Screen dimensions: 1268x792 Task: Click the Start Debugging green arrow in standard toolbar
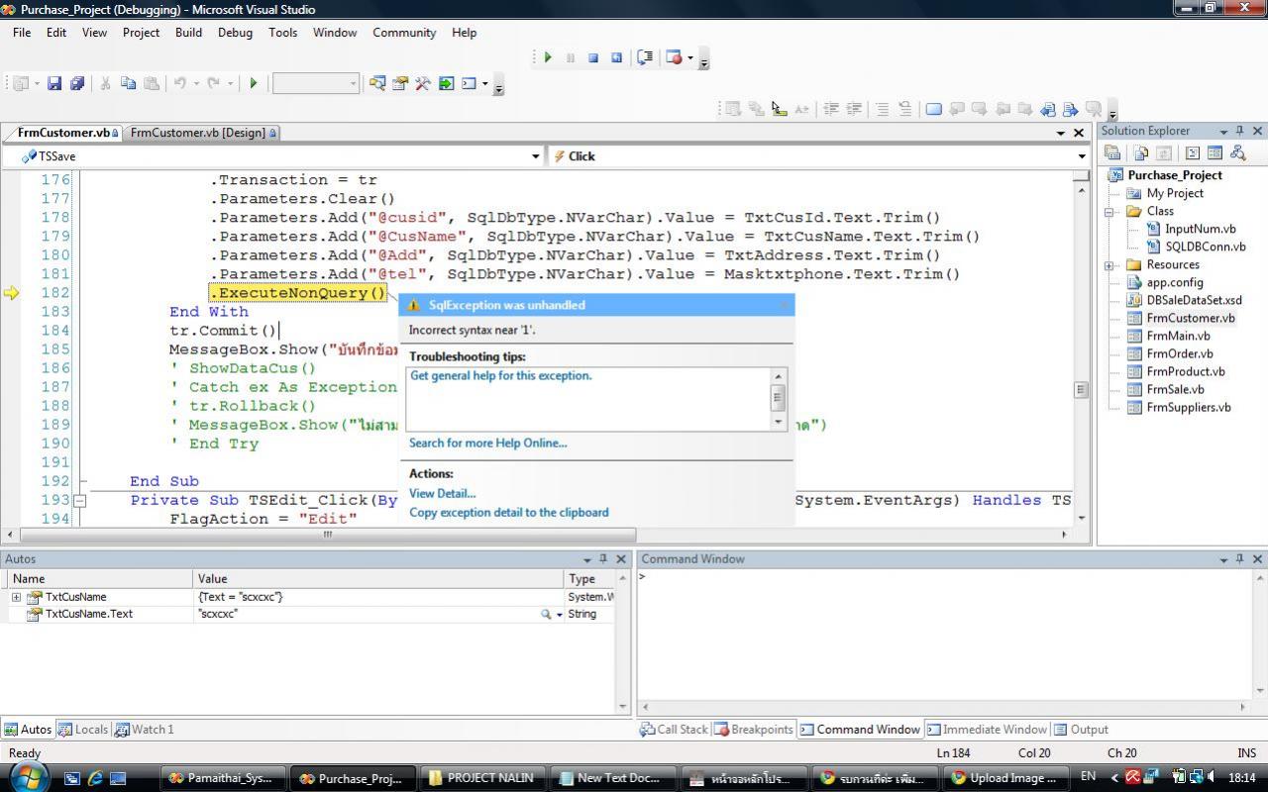(254, 84)
